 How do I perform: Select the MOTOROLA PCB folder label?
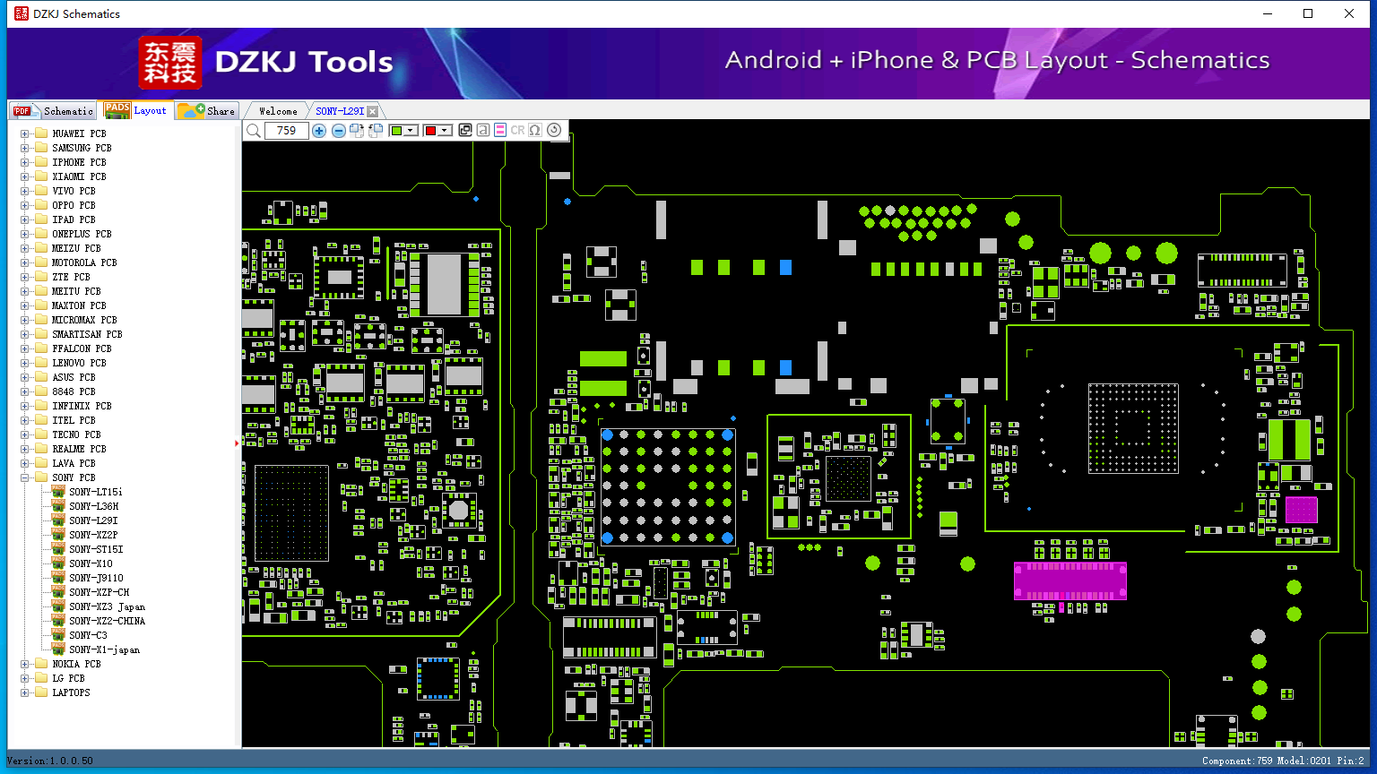point(84,262)
